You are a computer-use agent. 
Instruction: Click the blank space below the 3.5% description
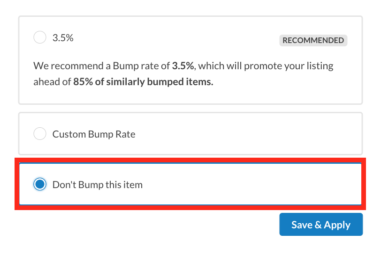[x=188, y=95]
